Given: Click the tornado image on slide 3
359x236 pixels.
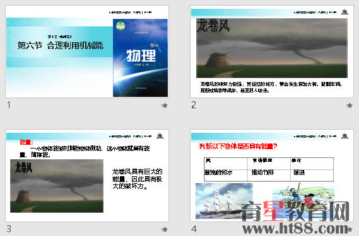Looking at the screenshot, I should 57,186.
